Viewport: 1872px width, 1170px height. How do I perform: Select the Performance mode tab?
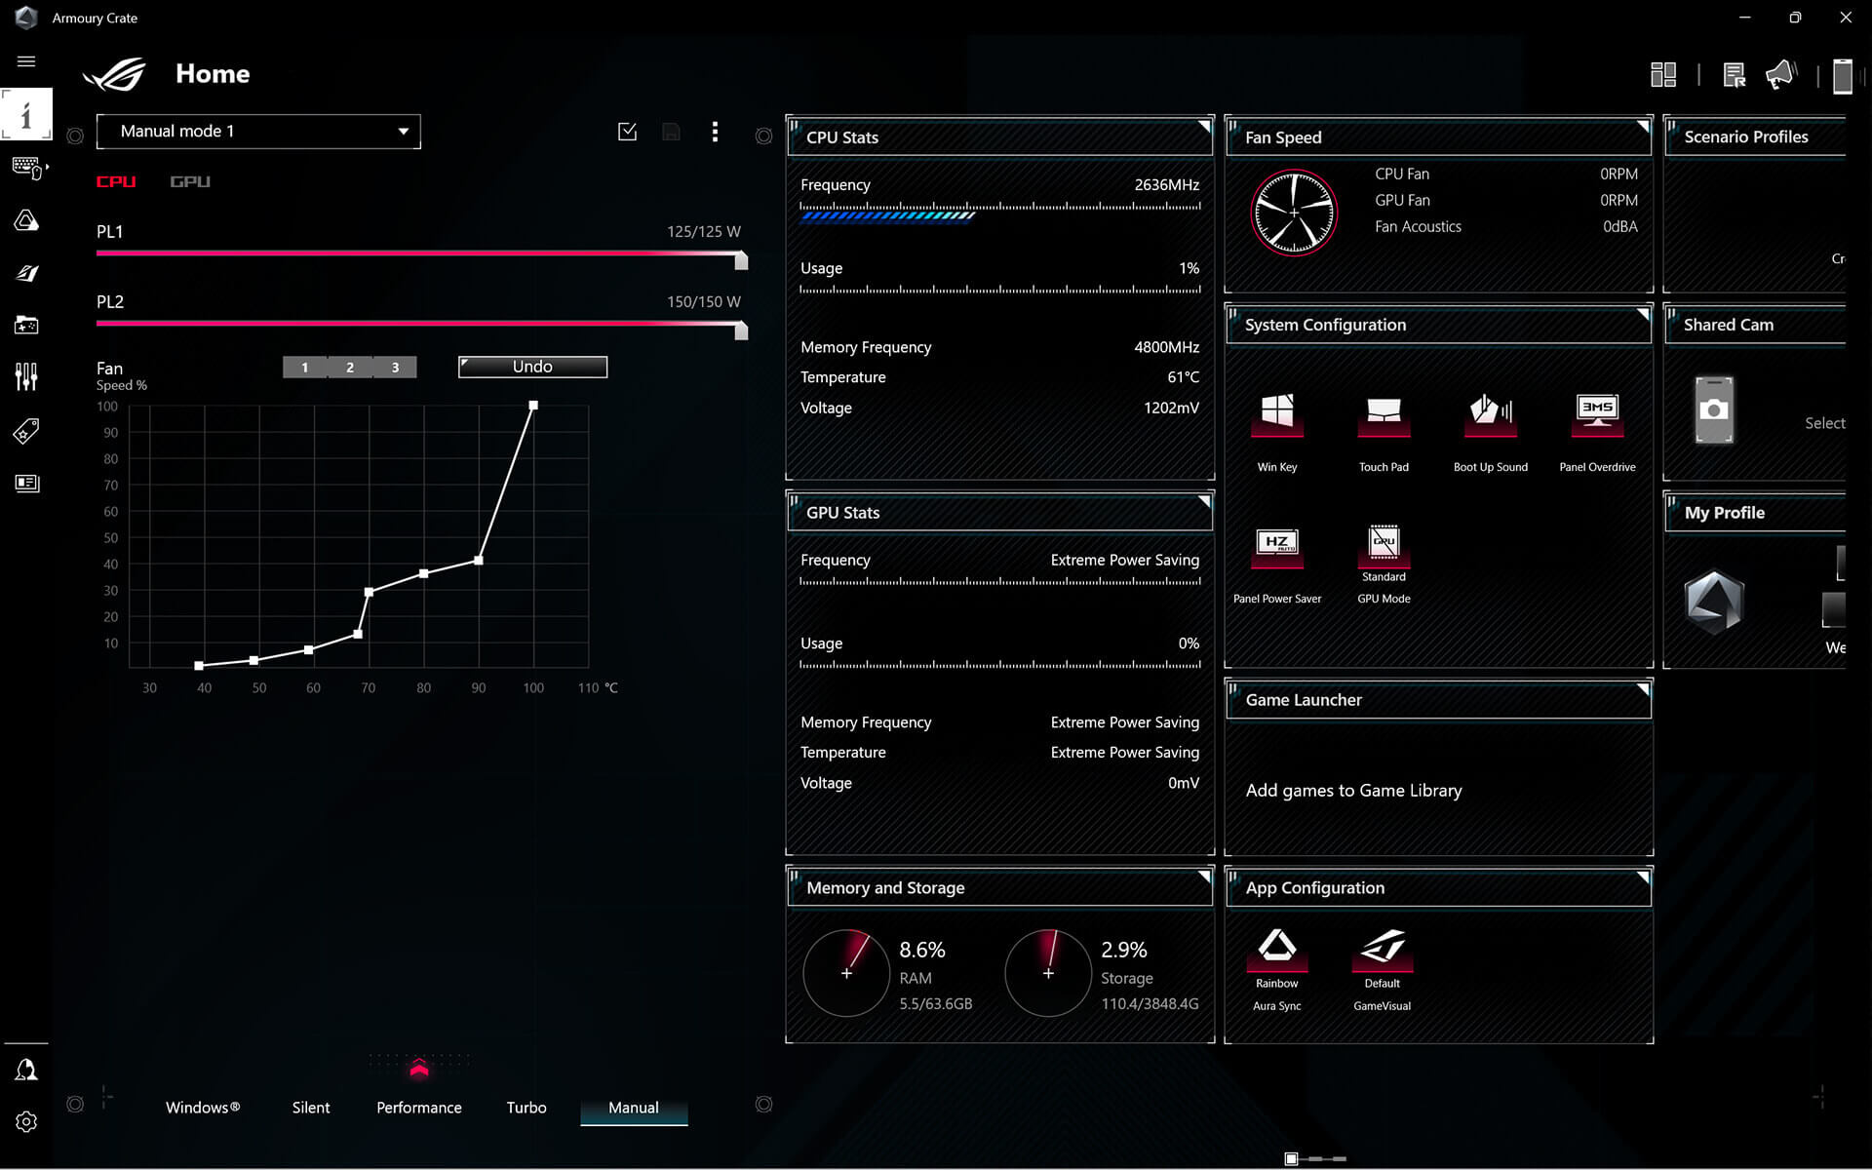pyautogui.click(x=418, y=1107)
